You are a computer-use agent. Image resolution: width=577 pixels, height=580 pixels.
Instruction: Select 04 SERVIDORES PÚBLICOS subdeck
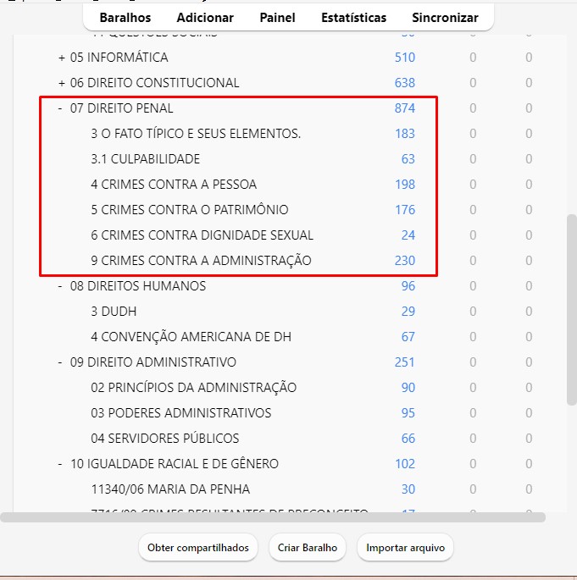[x=164, y=439]
